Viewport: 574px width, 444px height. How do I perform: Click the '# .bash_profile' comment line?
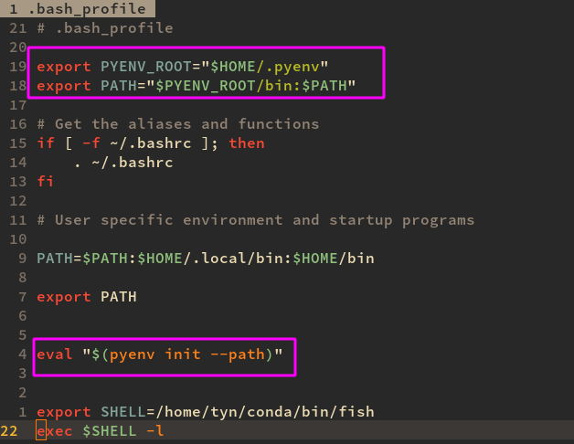pos(105,28)
